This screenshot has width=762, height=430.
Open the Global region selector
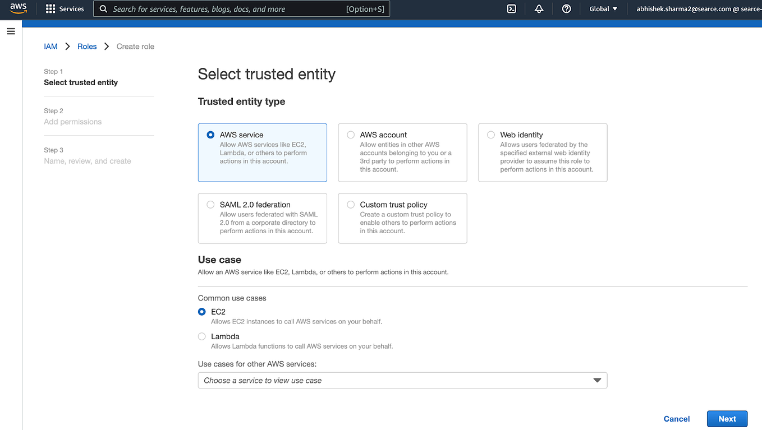tap(602, 8)
